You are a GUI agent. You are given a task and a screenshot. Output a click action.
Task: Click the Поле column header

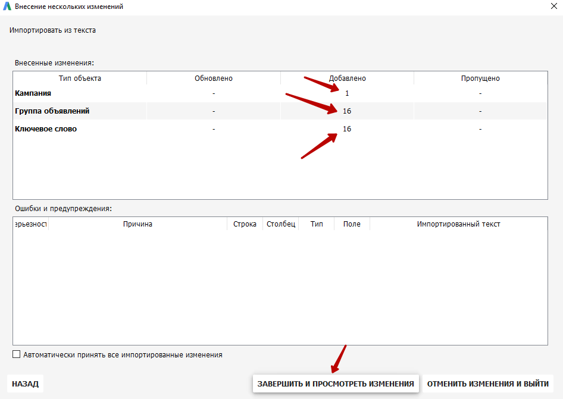click(x=352, y=224)
